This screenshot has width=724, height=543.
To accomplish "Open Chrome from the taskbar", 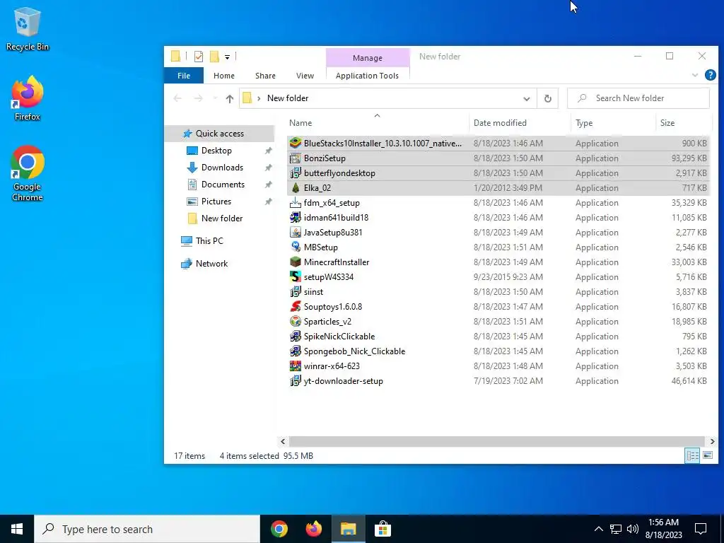I will pos(279,529).
